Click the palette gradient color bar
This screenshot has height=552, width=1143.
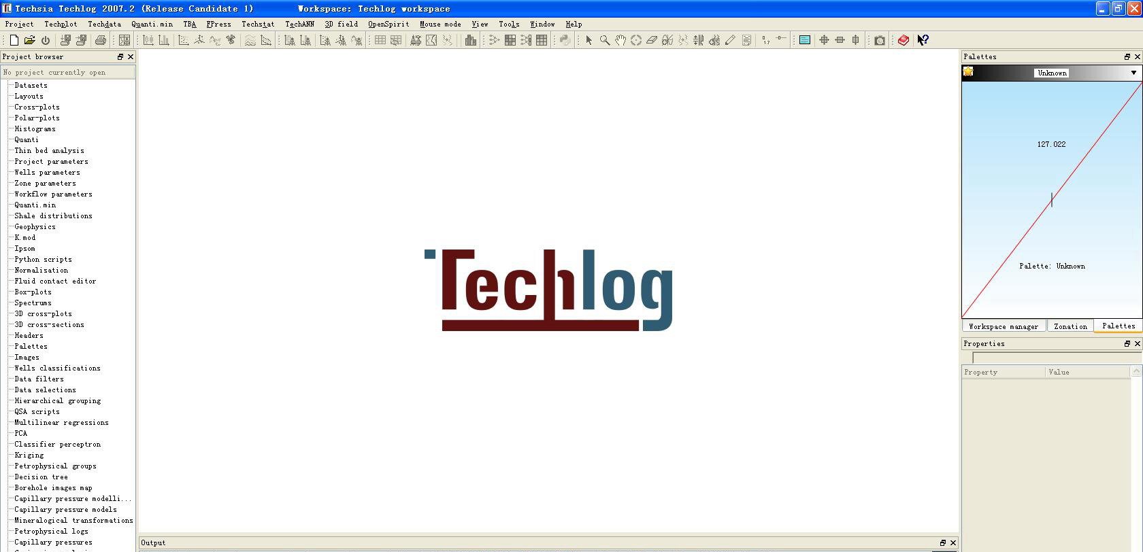click(1051, 73)
